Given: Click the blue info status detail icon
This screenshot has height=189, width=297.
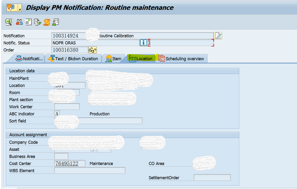Looking at the screenshot, I should click(x=143, y=43).
